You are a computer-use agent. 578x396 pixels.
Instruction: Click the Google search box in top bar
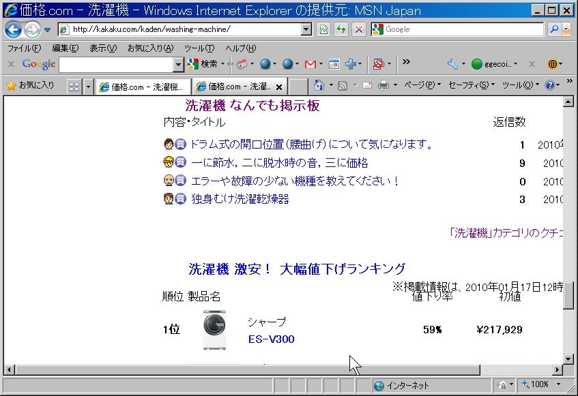[457, 29]
